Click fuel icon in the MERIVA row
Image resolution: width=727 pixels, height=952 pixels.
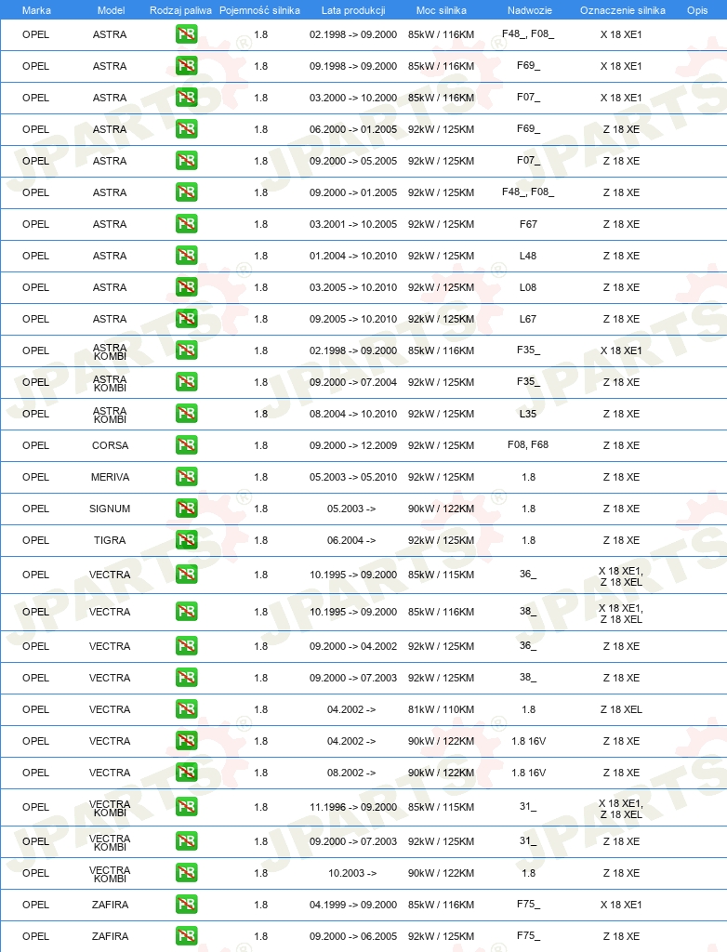click(x=187, y=477)
